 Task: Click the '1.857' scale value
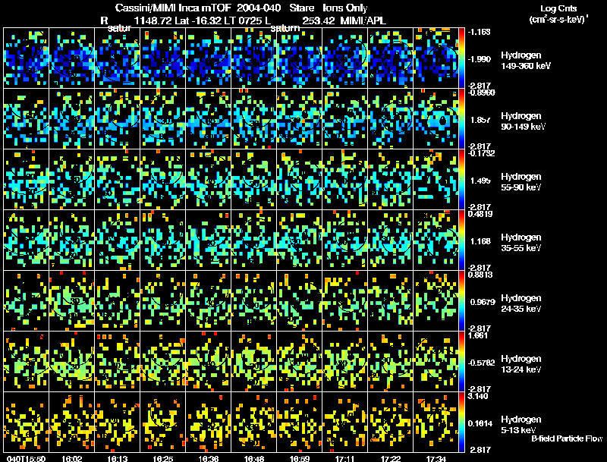tap(480, 120)
